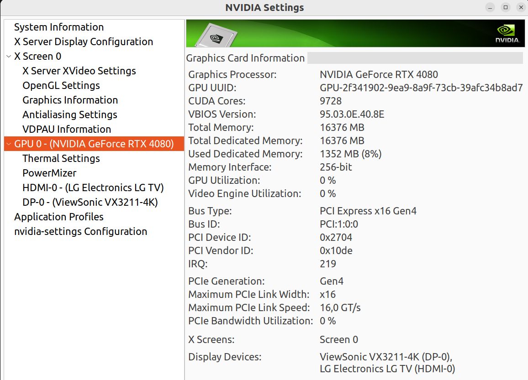The image size is (528, 380).
Task: Maximize the NVIDIA Settings window
Action: click(506, 7)
